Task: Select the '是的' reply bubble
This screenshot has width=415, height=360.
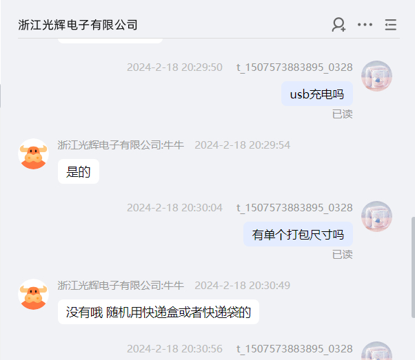Action: 79,171
